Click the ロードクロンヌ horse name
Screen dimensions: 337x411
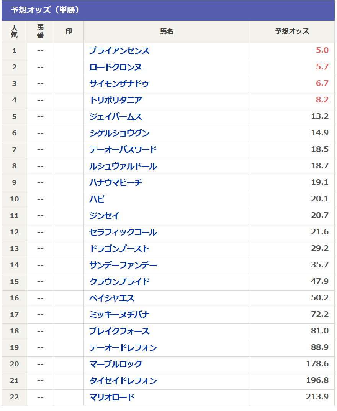coord(115,67)
